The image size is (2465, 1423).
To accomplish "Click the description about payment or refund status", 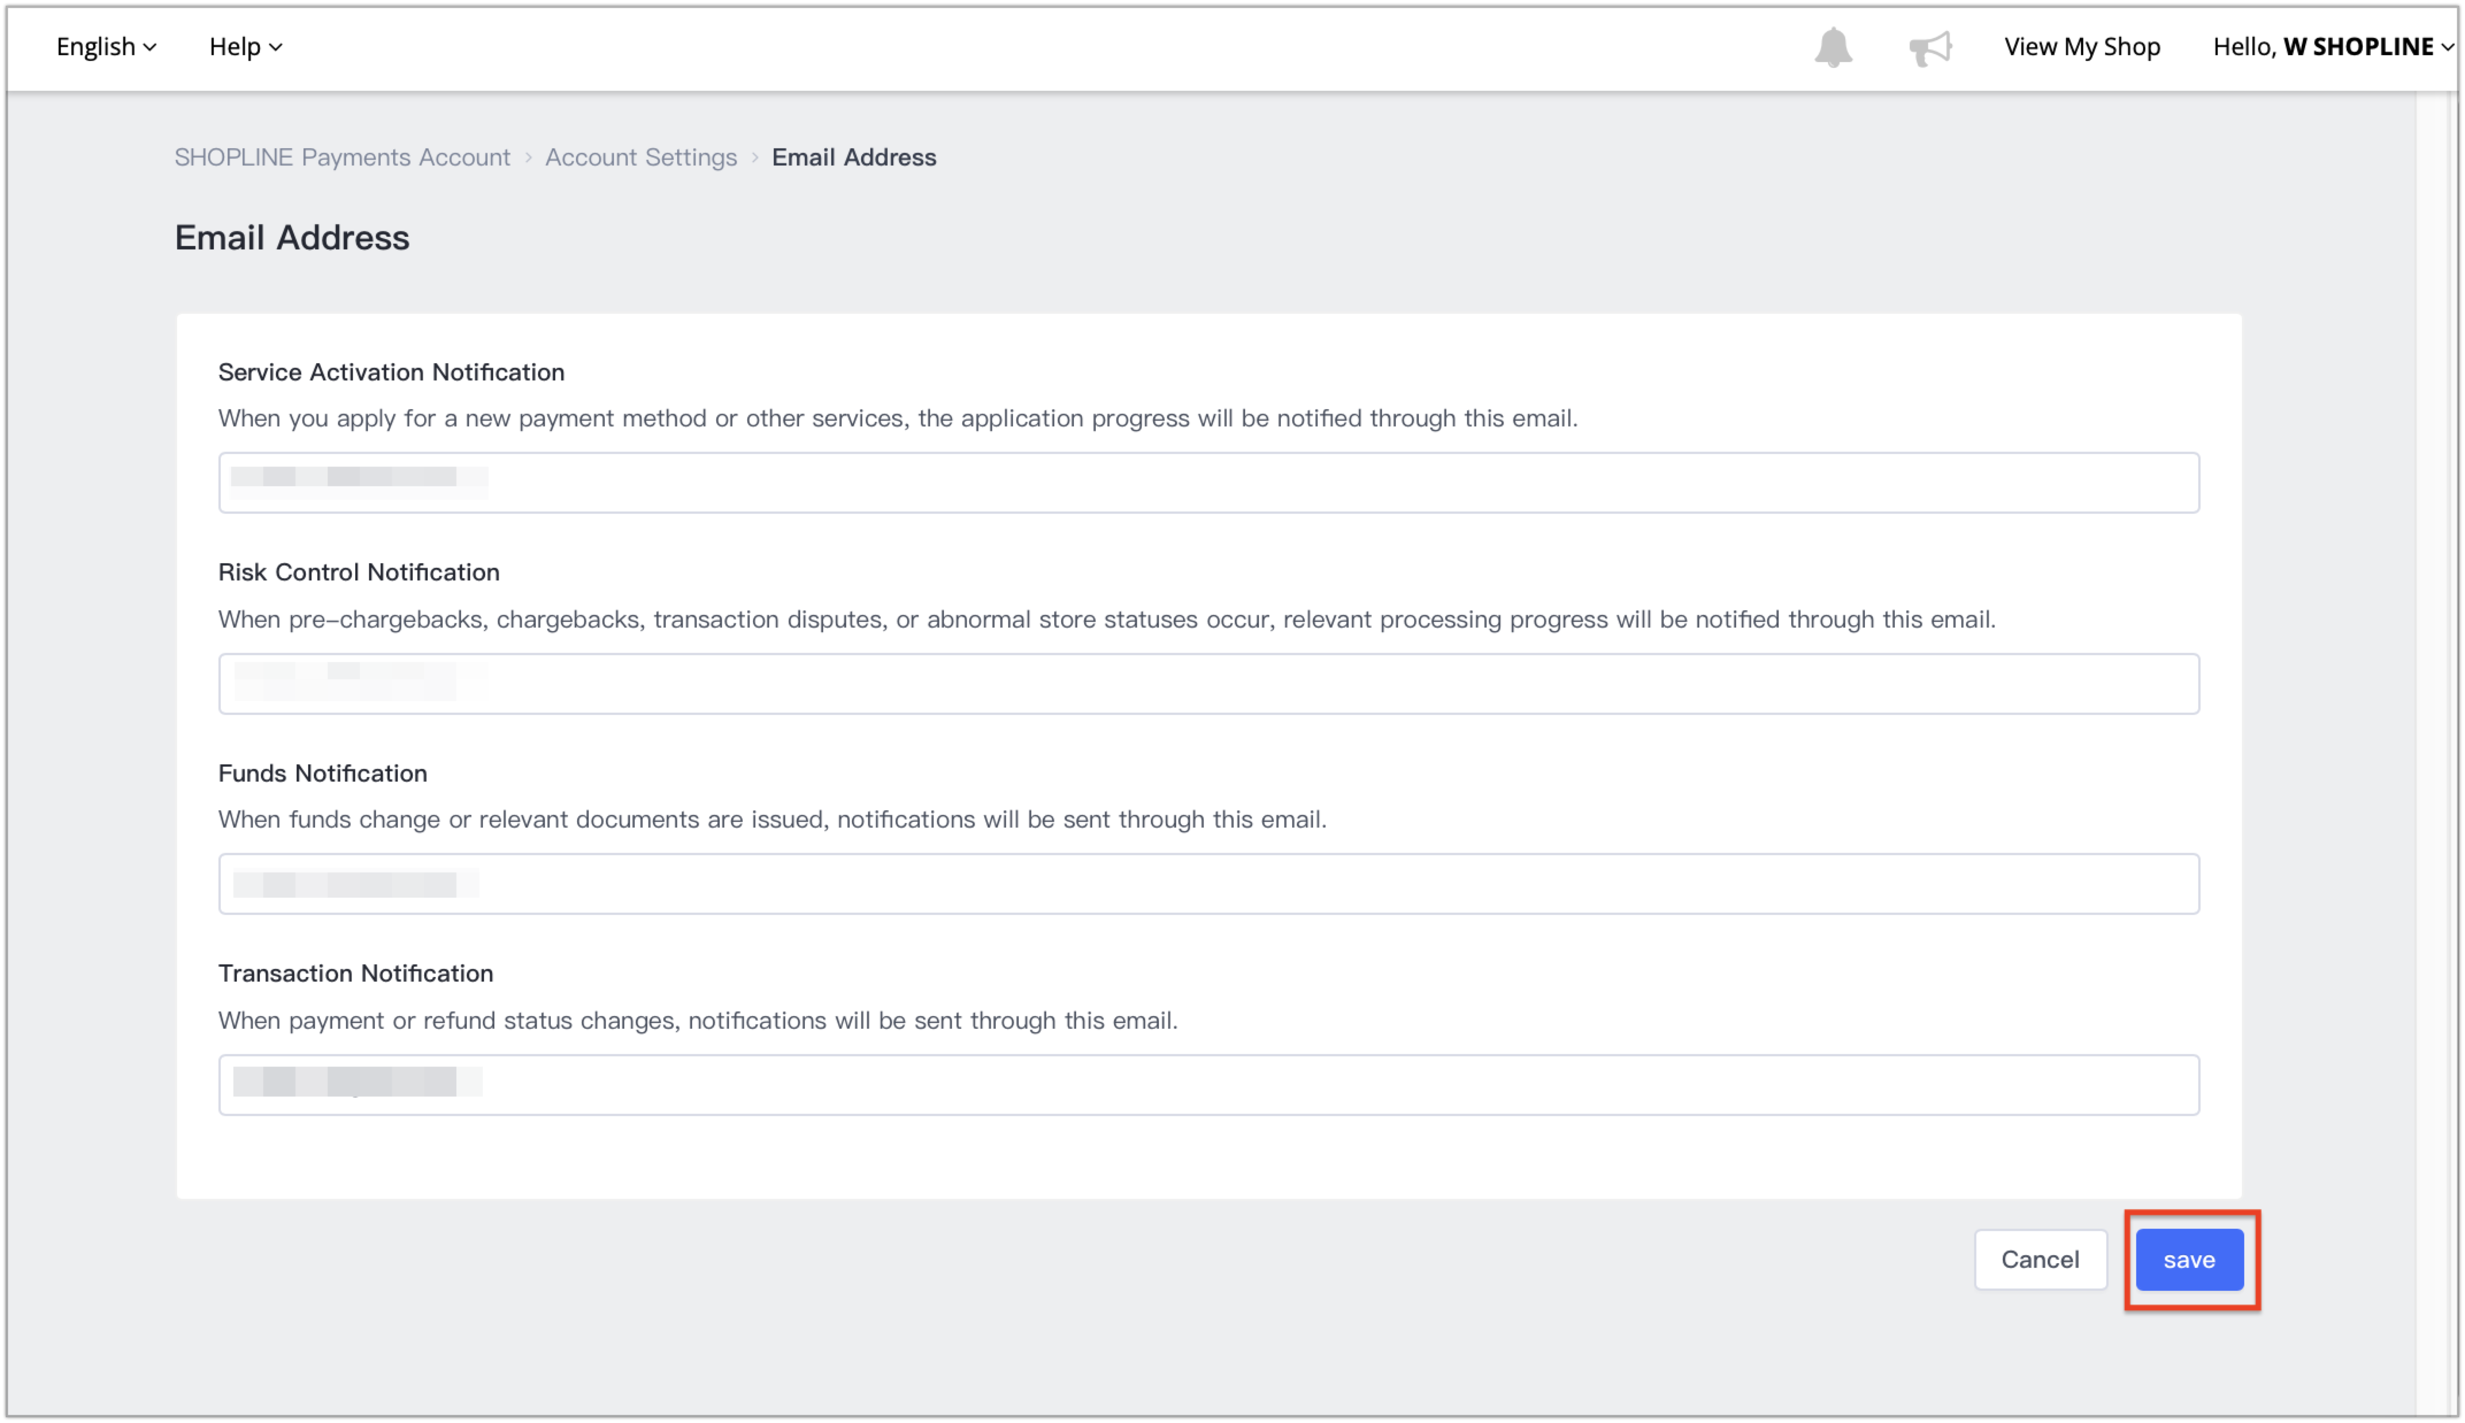I will pyautogui.click(x=698, y=1020).
